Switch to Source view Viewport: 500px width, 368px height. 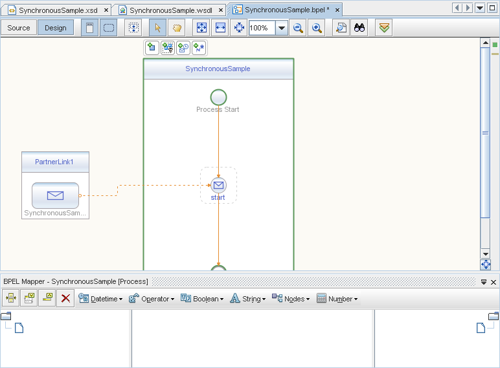pyautogui.click(x=19, y=28)
